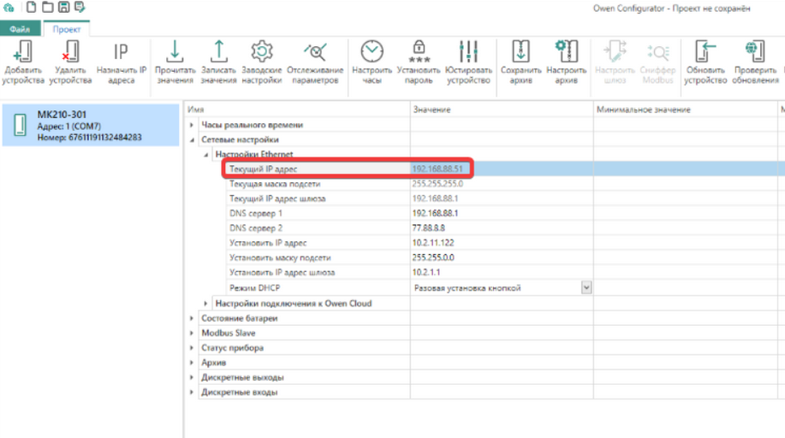Select DNS сервер 2 label
Screen dimensions: 785x438
pos(256,228)
